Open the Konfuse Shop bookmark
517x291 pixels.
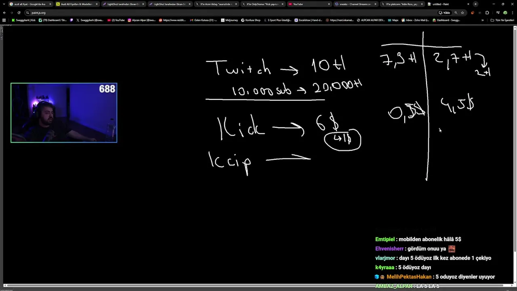pyautogui.click(x=251, y=20)
